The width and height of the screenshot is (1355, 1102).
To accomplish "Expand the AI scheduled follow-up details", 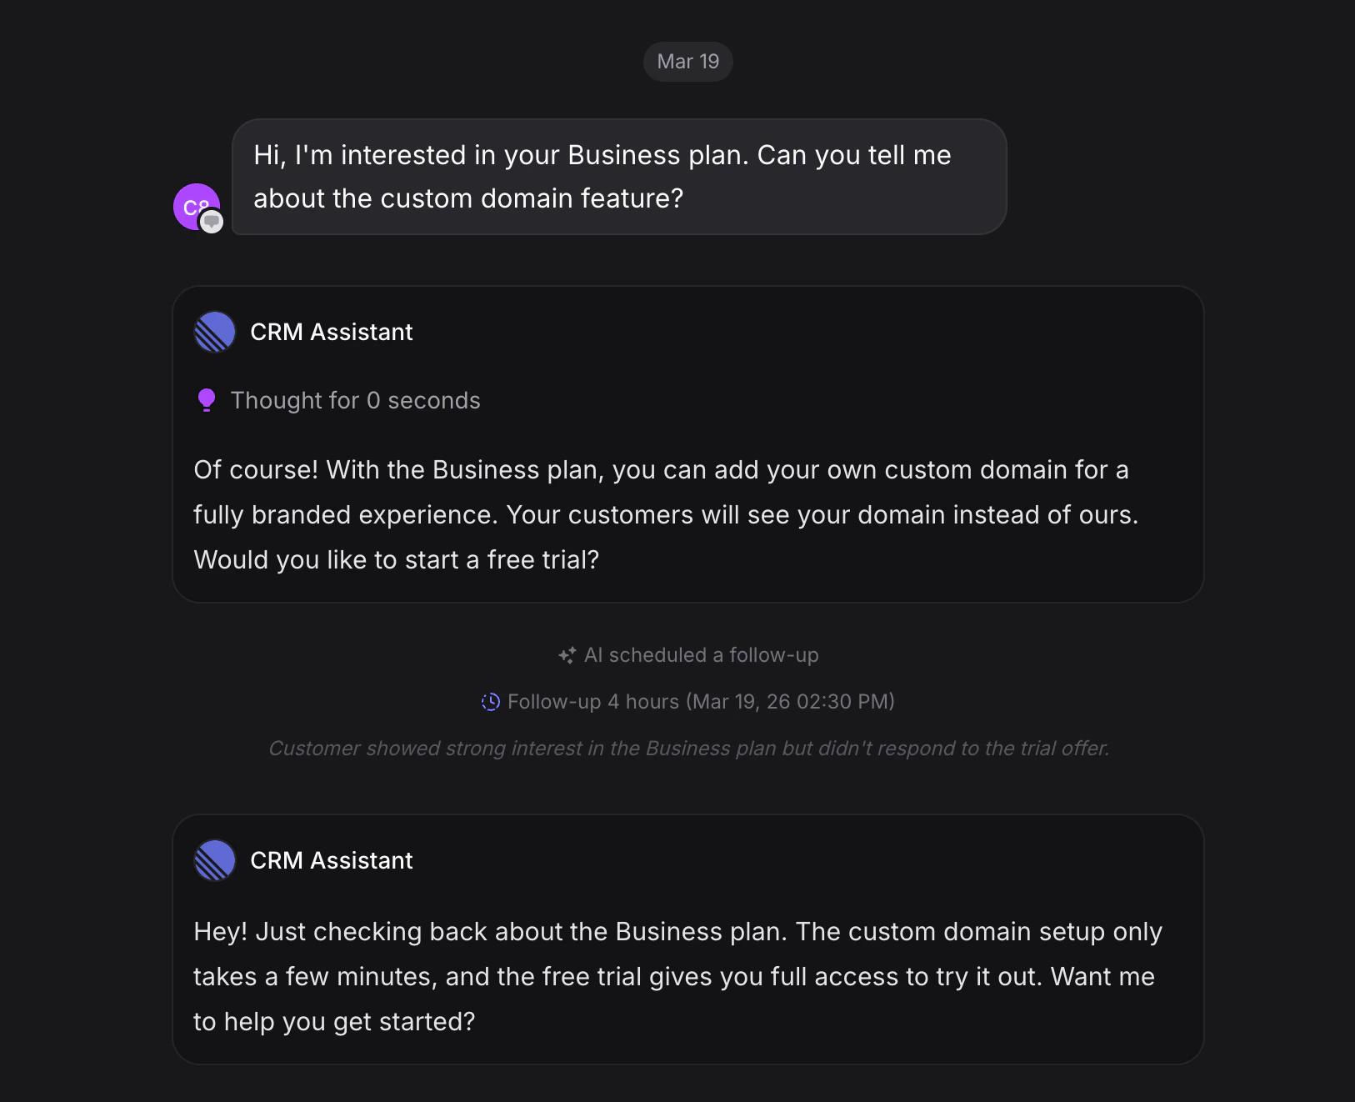I will click(x=687, y=655).
